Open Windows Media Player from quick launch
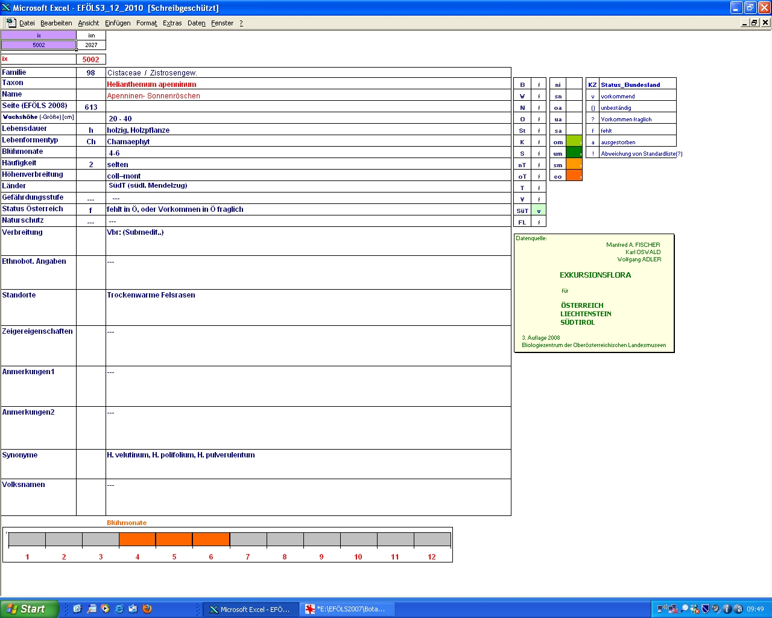Viewport: 772px width, 618px height. click(105, 609)
